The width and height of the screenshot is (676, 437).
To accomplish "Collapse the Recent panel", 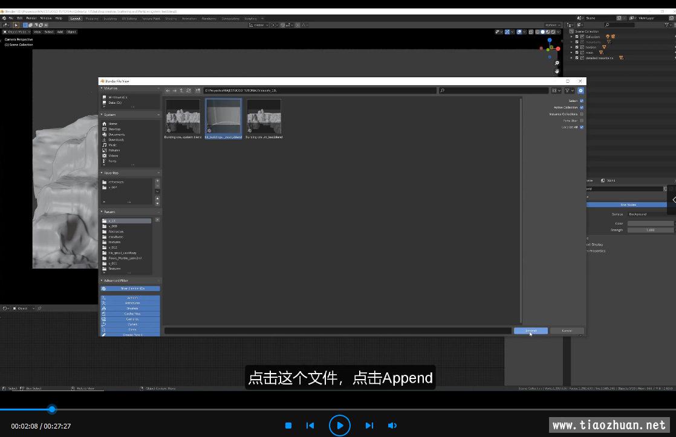I will click(x=109, y=212).
